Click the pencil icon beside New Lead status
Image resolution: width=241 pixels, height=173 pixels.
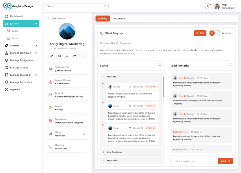tap(84, 134)
